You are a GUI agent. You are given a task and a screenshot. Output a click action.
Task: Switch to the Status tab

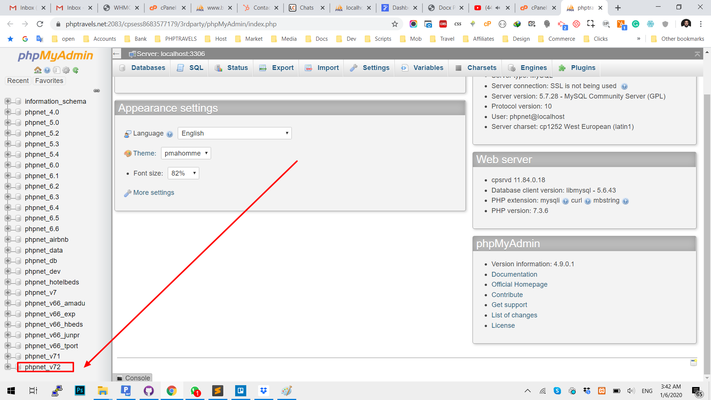(x=231, y=68)
